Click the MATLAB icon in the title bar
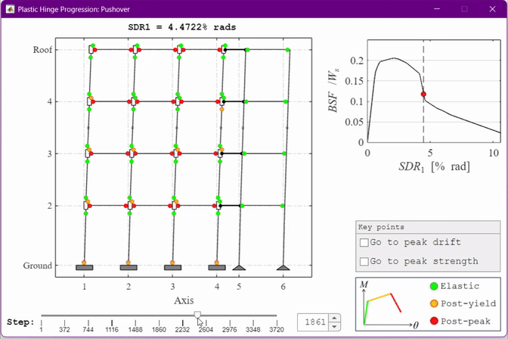 10,9
